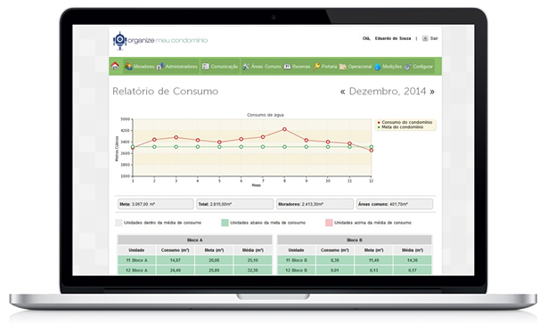Select the red consumption point at month 8
Viewport: 548px width, 325px height.
(x=284, y=129)
